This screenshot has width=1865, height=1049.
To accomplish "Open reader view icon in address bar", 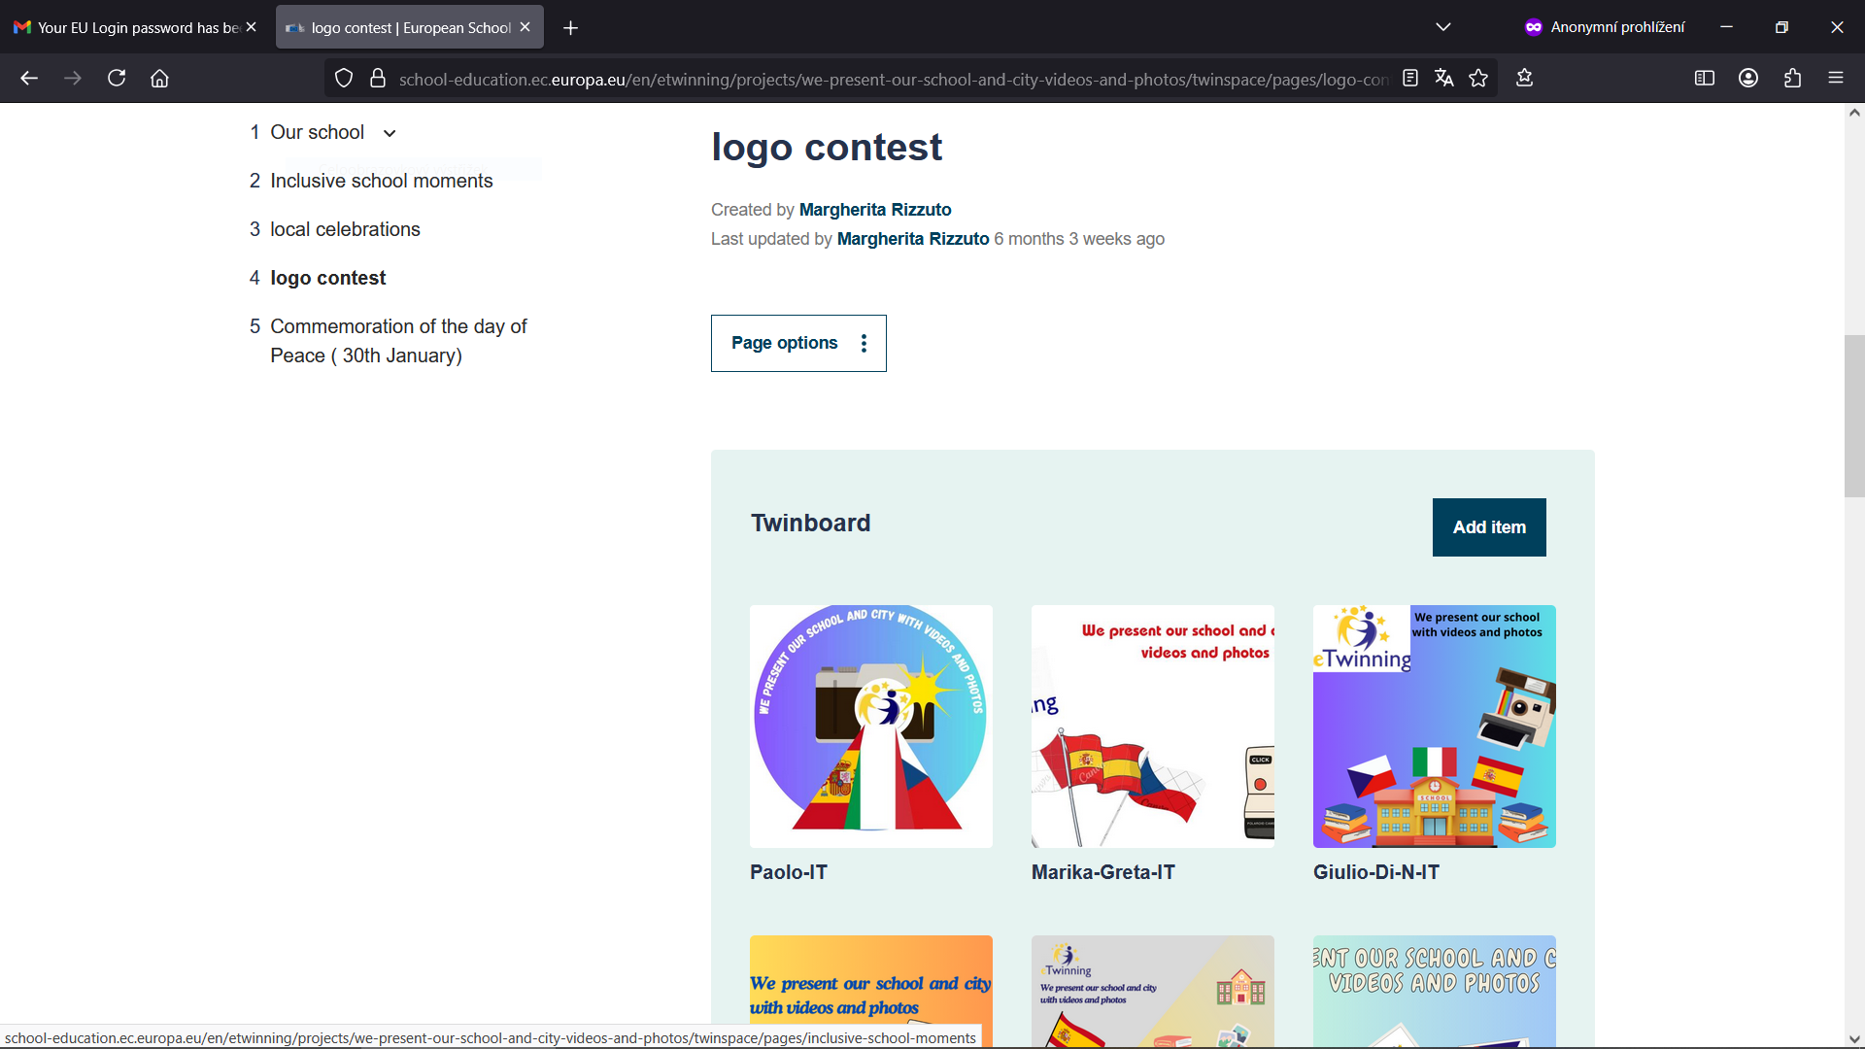I will [1410, 79].
